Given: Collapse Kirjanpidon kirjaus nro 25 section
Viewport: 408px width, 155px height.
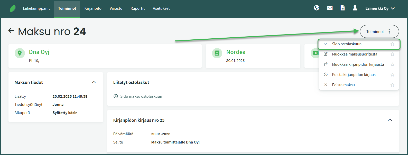Looking at the screenshot, I should coord(390,120).
